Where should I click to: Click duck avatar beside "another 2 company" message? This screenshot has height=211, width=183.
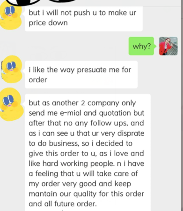(12, 104)
